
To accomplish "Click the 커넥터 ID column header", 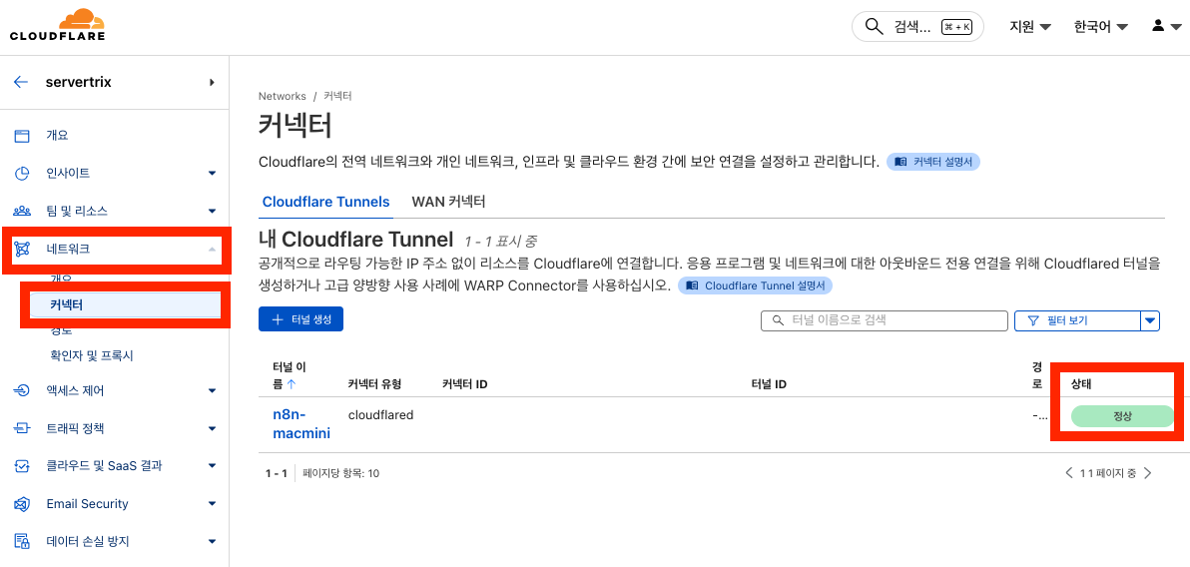I will 464,384.
